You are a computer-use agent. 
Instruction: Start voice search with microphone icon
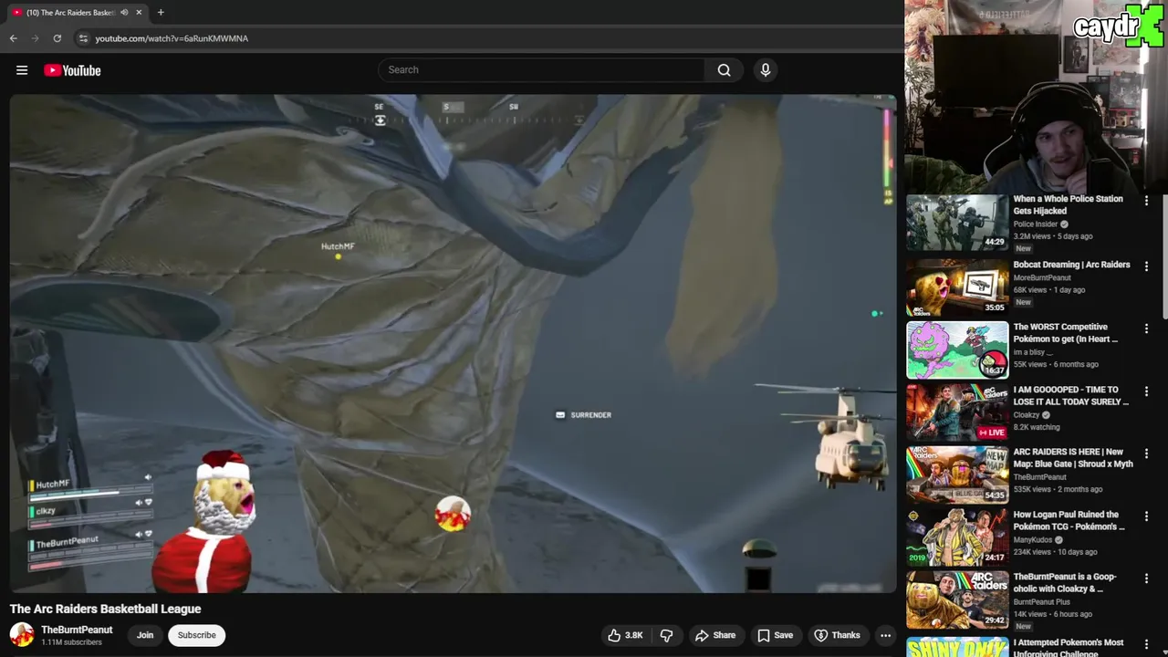pos(766,70)
